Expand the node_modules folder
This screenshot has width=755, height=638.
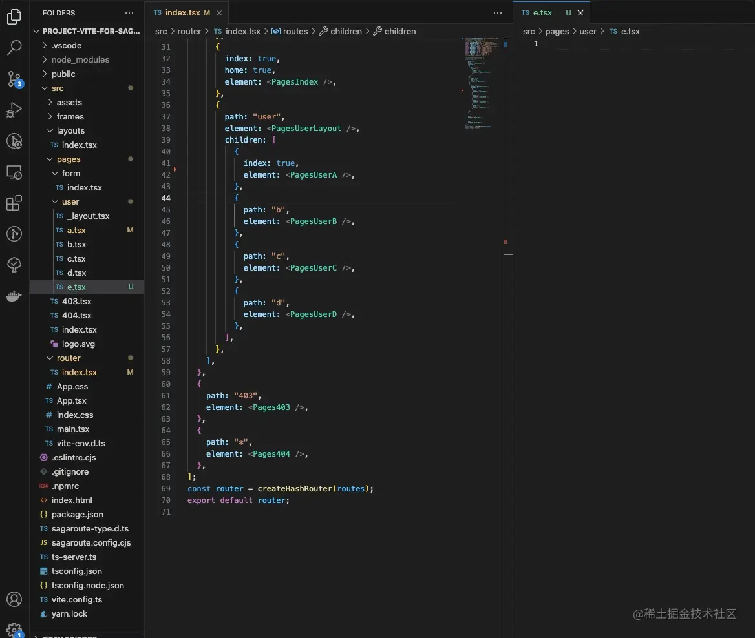tap(88, 59)
